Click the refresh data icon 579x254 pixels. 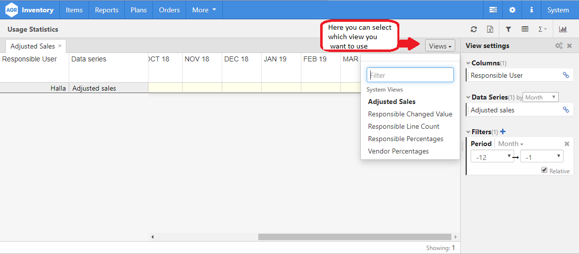pyautogui.click(x=474, y=30)
